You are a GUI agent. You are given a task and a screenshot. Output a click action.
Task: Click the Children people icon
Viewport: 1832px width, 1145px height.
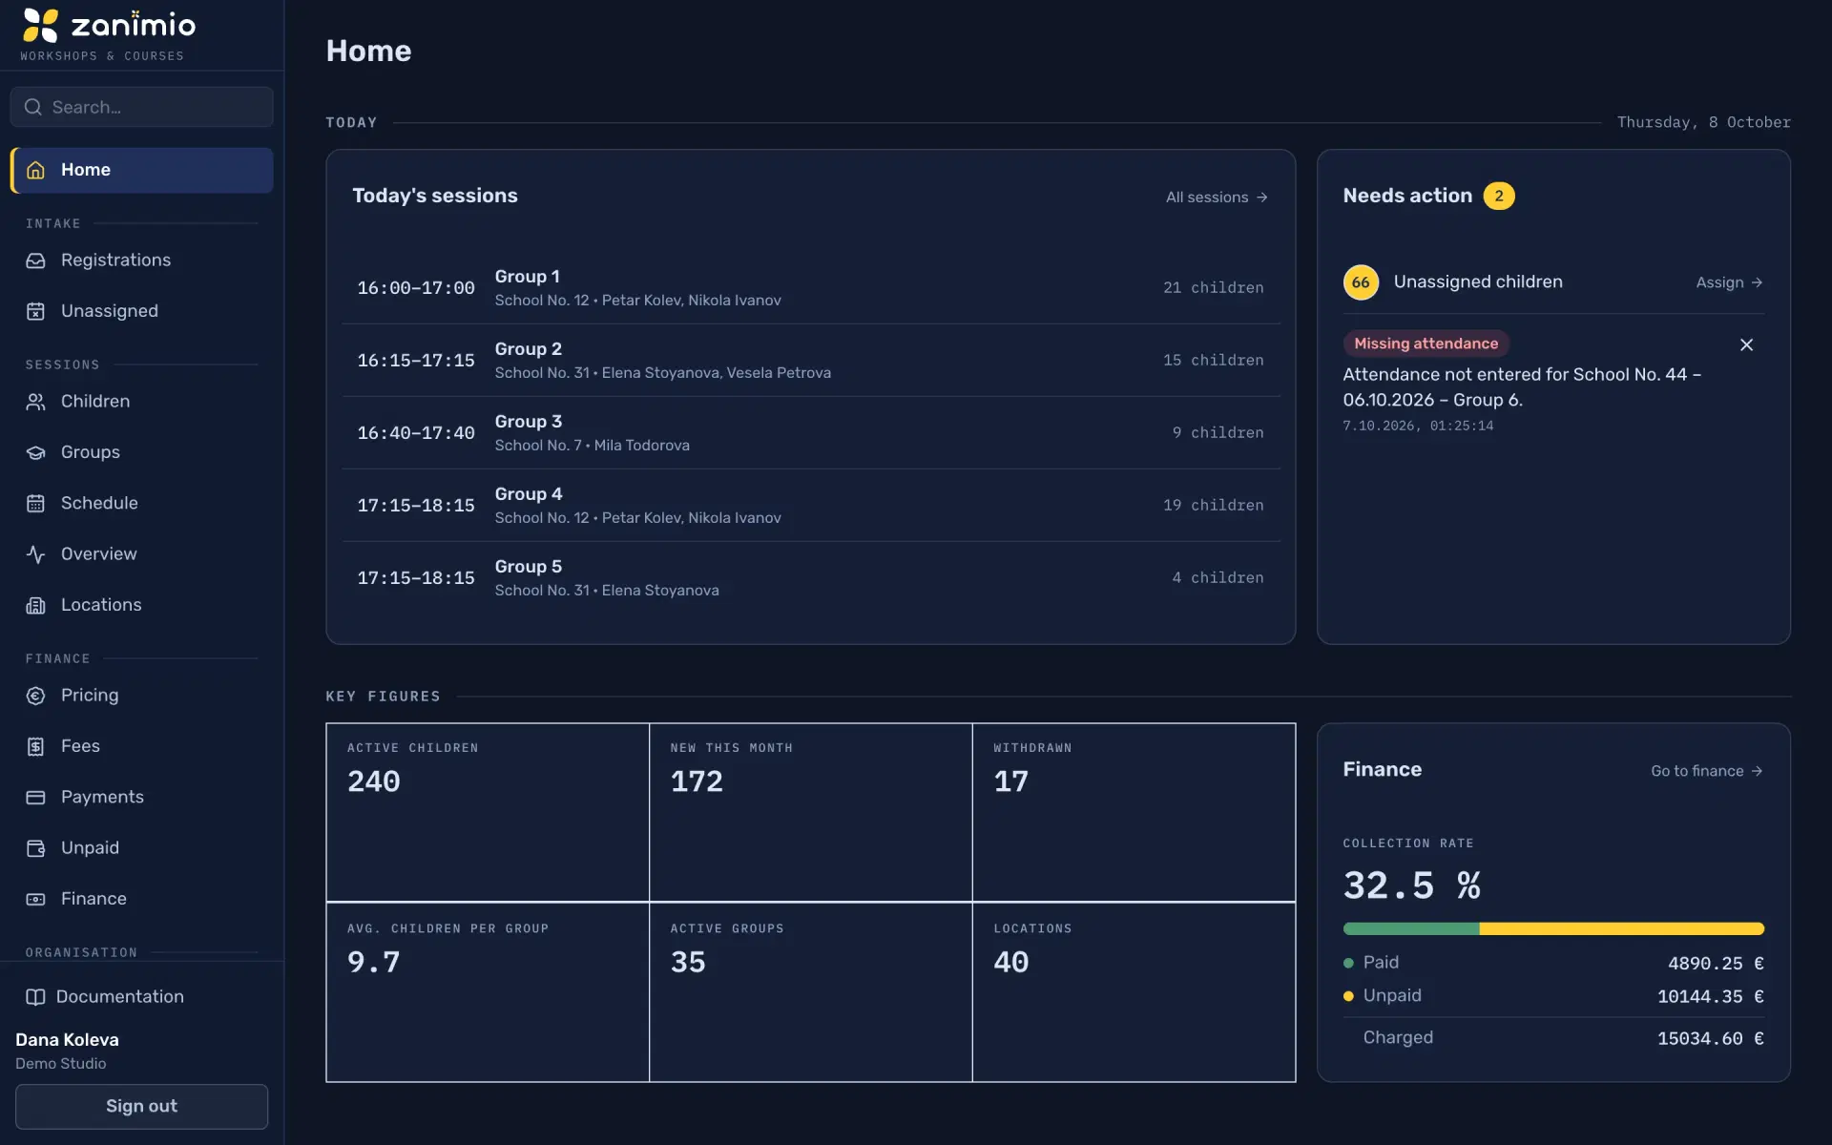35,402
